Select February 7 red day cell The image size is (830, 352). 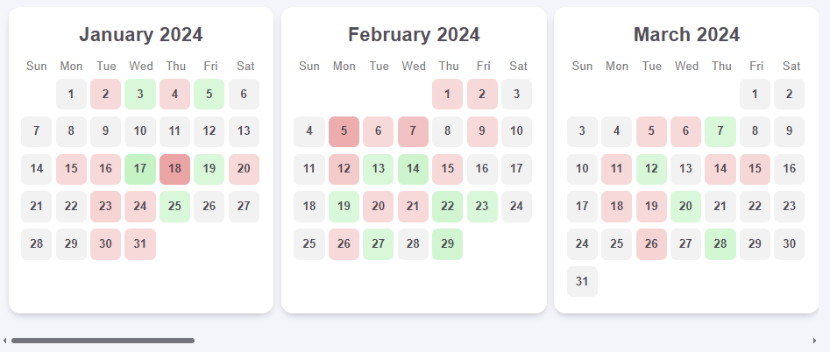[x=413, y=131]
